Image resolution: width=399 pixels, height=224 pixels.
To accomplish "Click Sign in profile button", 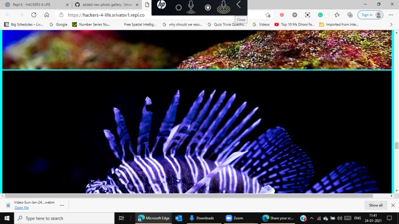I will pos(370,15).
